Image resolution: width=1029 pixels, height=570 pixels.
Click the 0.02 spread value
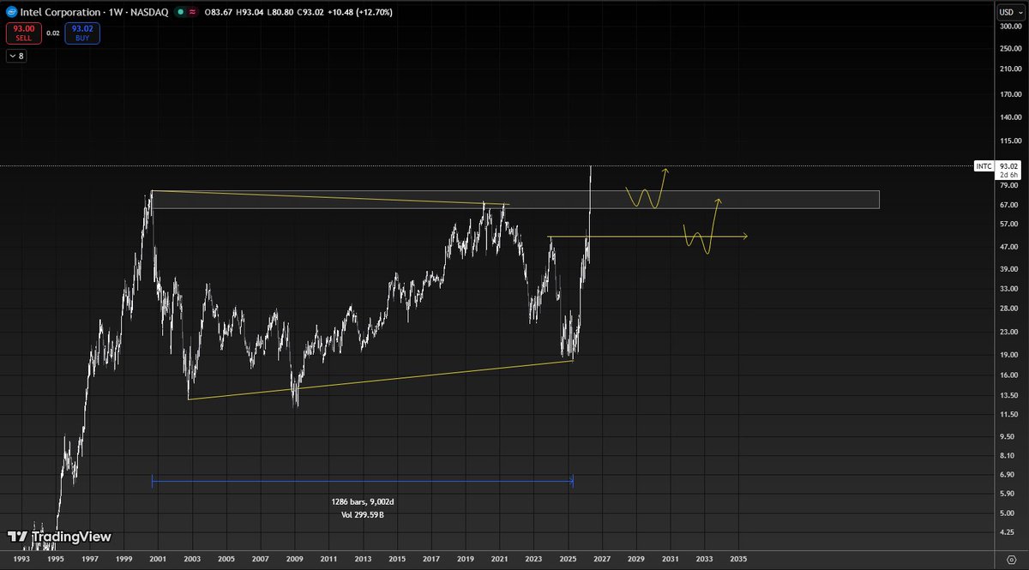pos(52,33)
